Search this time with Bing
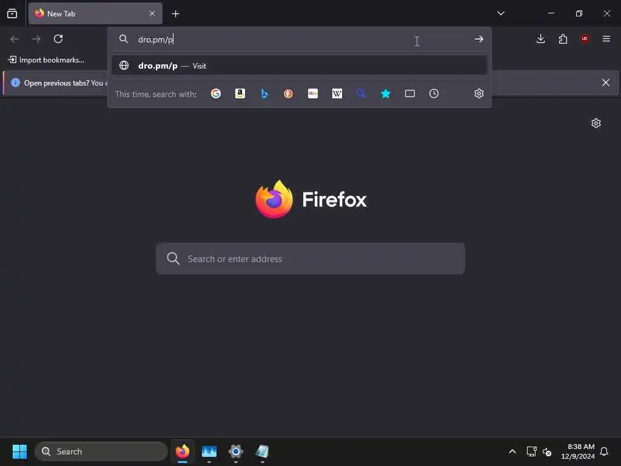Image resolution: width=621 pixels, height=466 pixels. click(264, 93)
